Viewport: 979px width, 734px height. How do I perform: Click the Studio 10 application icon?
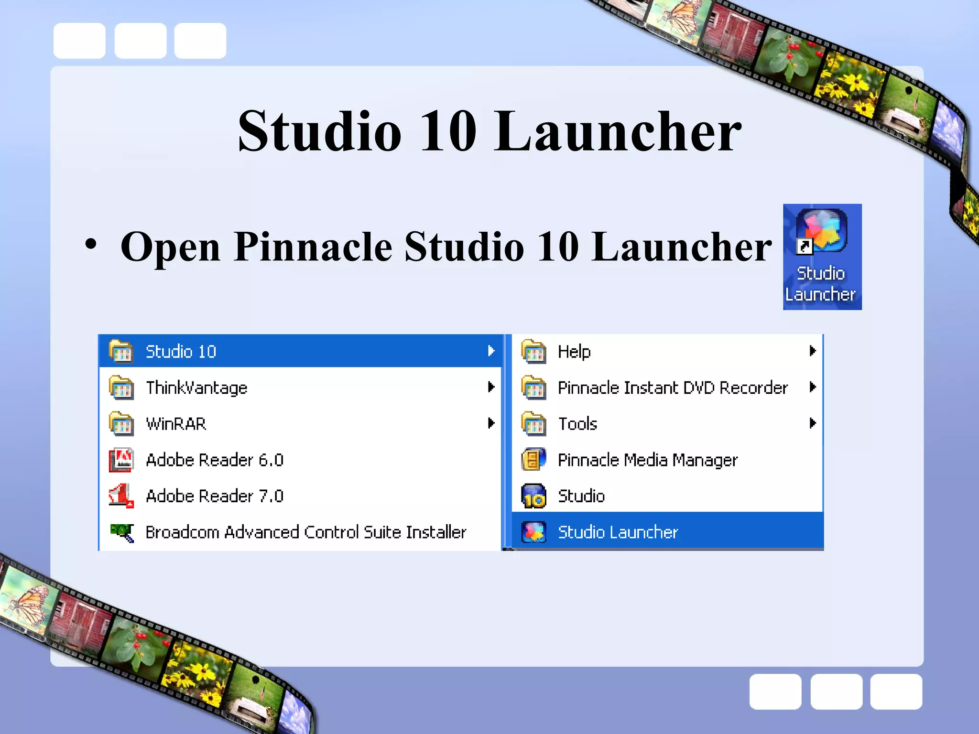[533, 496]
